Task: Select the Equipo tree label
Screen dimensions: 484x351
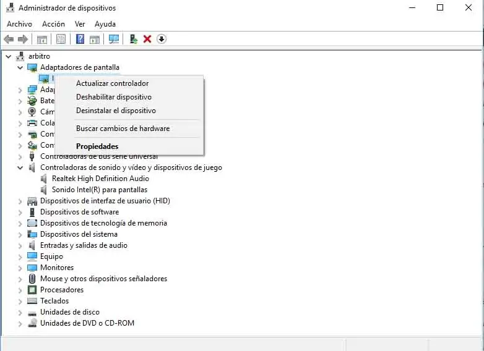Action: [51, 256]
